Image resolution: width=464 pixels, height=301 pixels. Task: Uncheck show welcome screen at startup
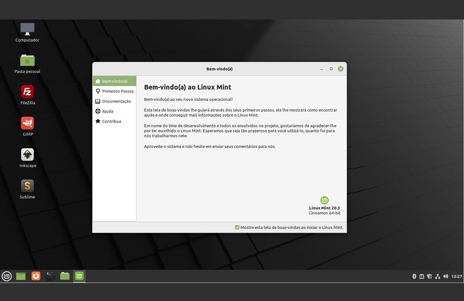237,227
